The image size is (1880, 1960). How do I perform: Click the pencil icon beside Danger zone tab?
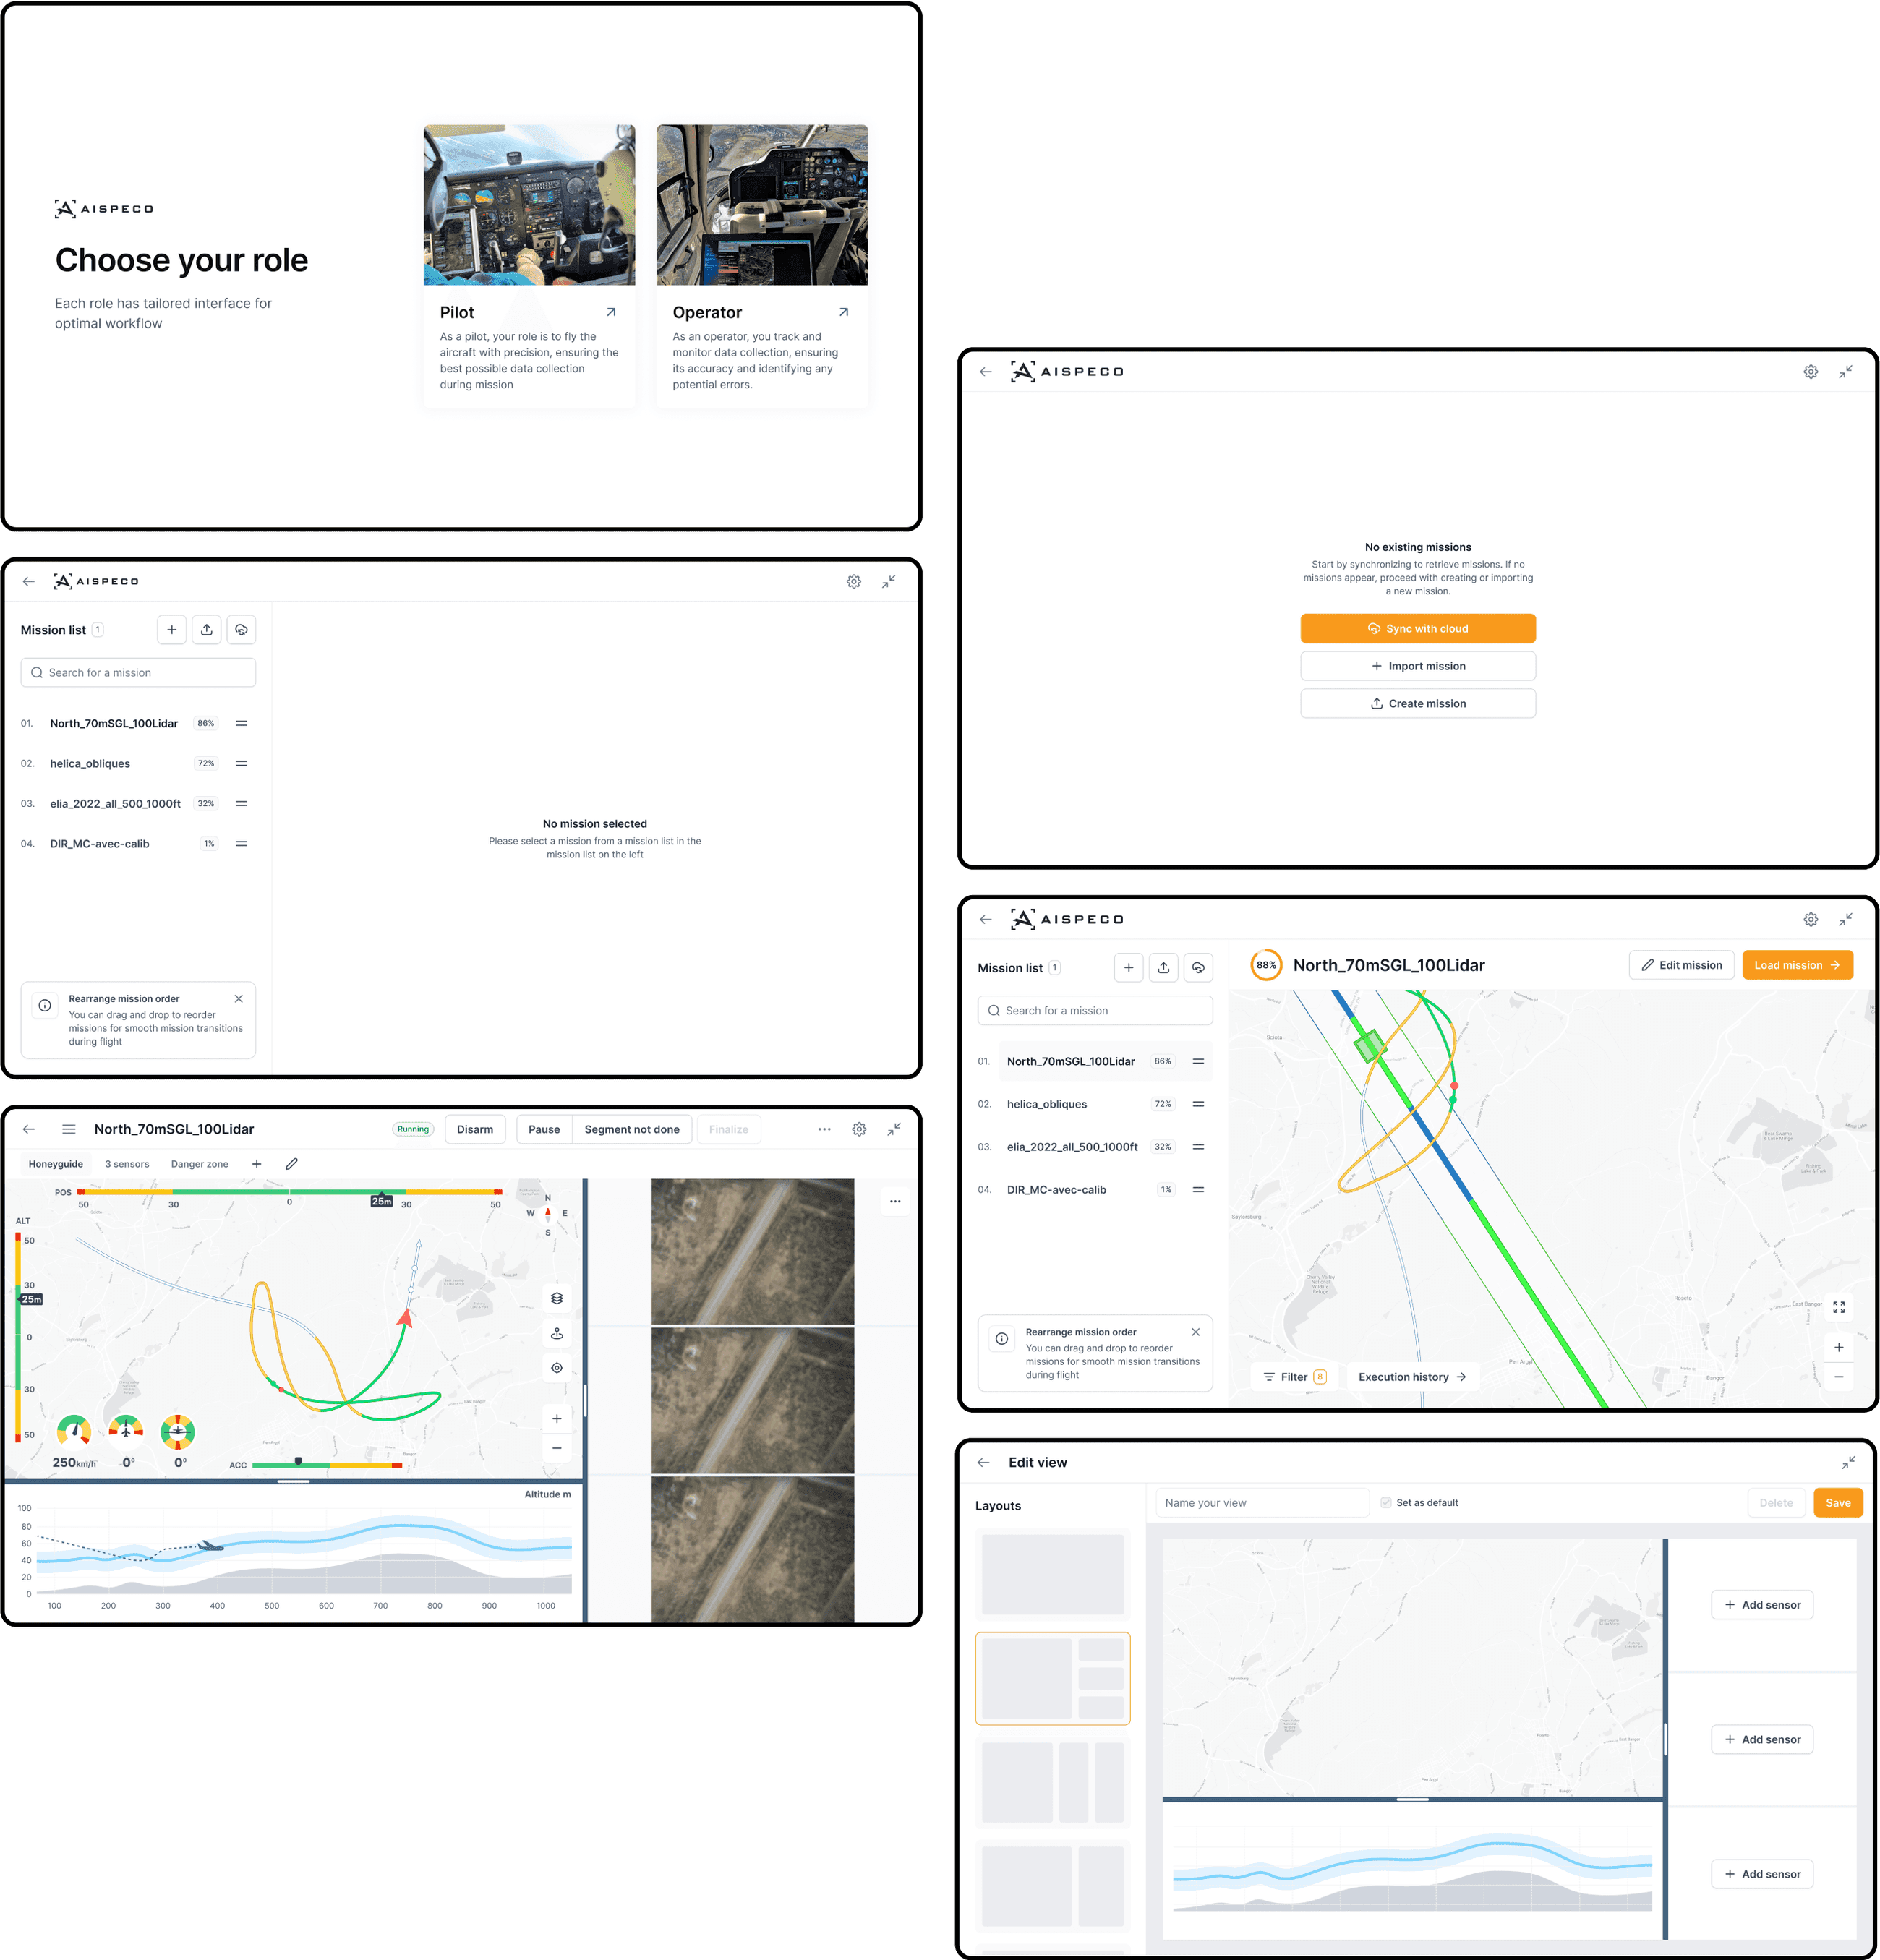coord(291,1164)
